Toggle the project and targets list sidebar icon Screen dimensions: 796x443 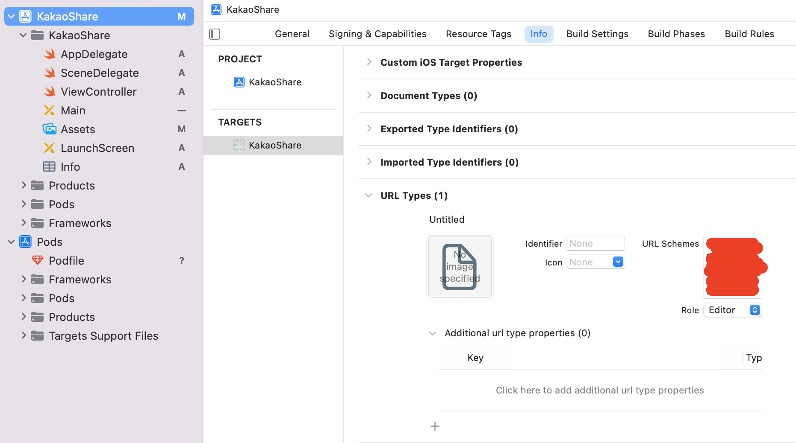[x=215, y=34]
